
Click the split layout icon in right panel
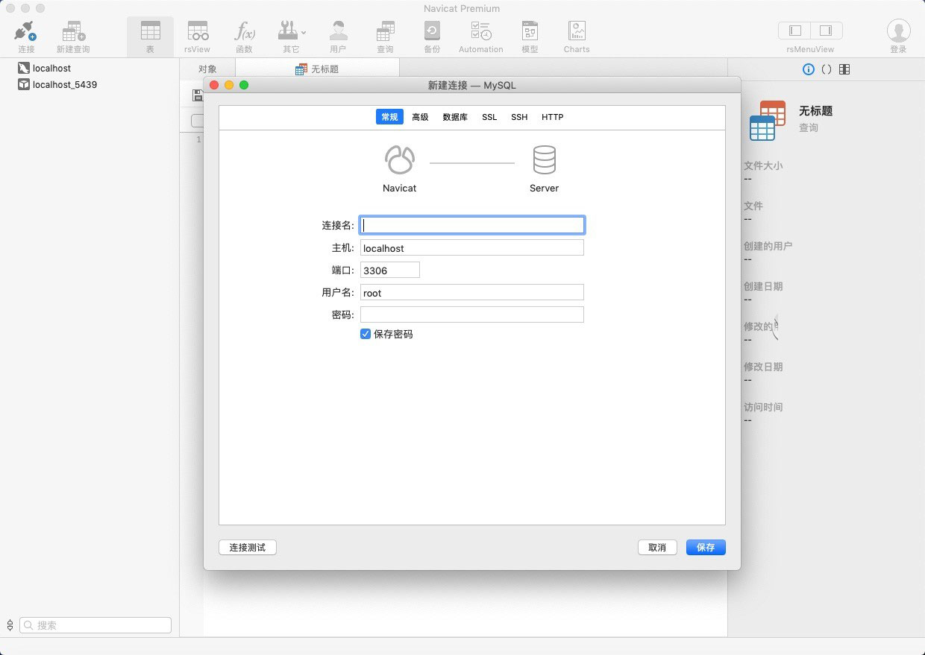(844, 69)
